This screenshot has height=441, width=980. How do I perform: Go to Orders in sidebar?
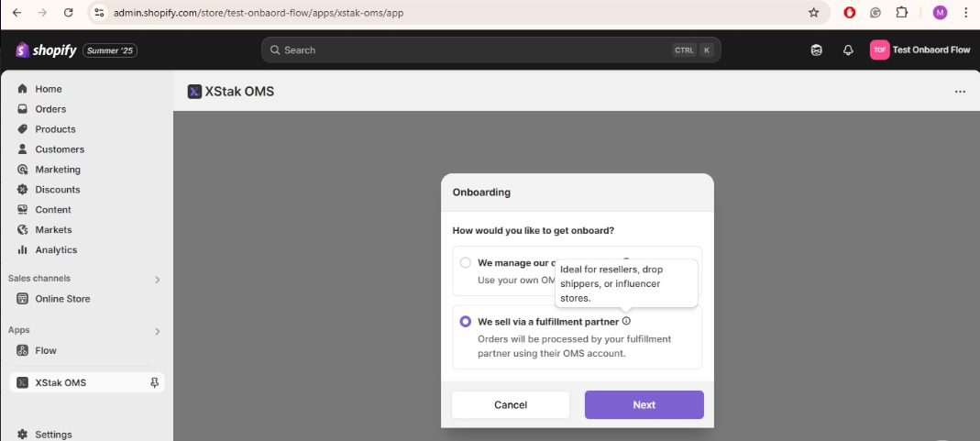[x=50, y=109]
